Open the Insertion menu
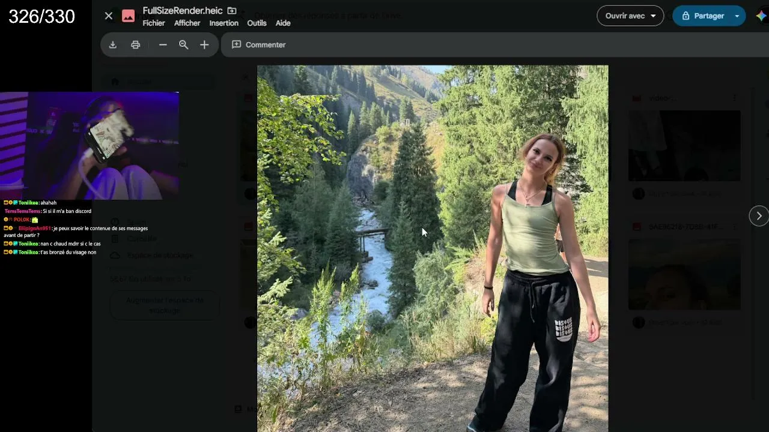Image resolution: width=769 pixels, height=432 pixels. pyautogui.click(x=224, y=23)
